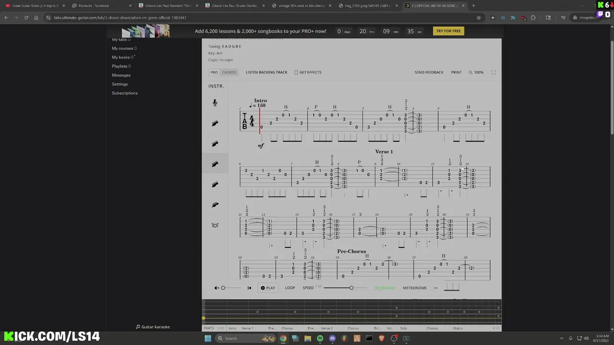Open Chrome from the taskbar
Image resolution: width=614 pixels, height=345 pixels.
(x=283, y=338)
